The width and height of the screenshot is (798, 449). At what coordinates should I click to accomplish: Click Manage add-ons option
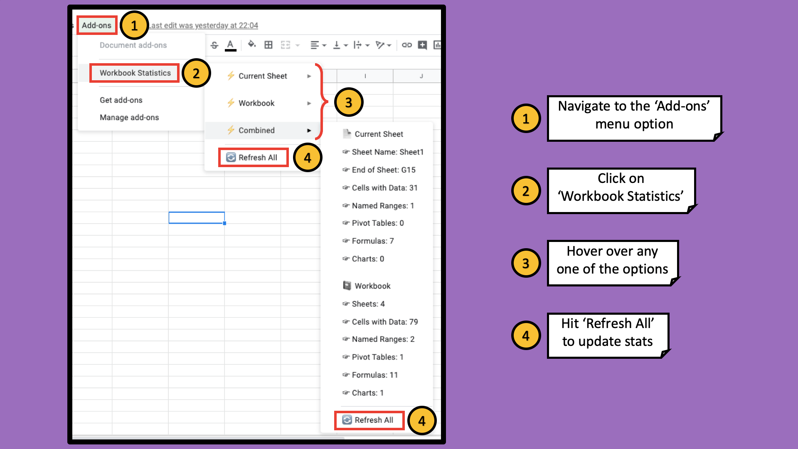point(128,117)
